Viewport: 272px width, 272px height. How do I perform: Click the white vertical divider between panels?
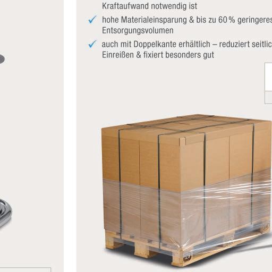pyautogui.click(x=70, y=136)
